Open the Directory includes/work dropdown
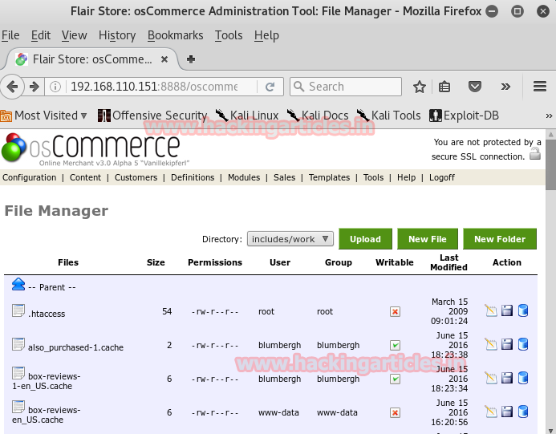Screen dimensions: 556x434 pyautogui.click(x=290, y=239)
